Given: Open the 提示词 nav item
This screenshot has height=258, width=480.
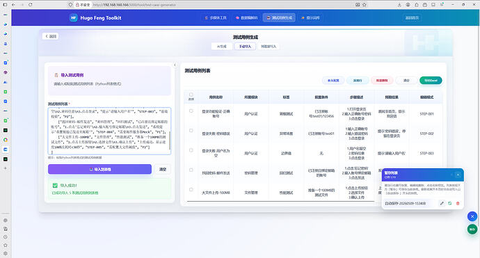Looking at the screenshot, I should pos(310,18).
